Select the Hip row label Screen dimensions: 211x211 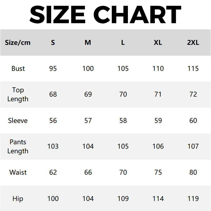[x=18, y=199]
